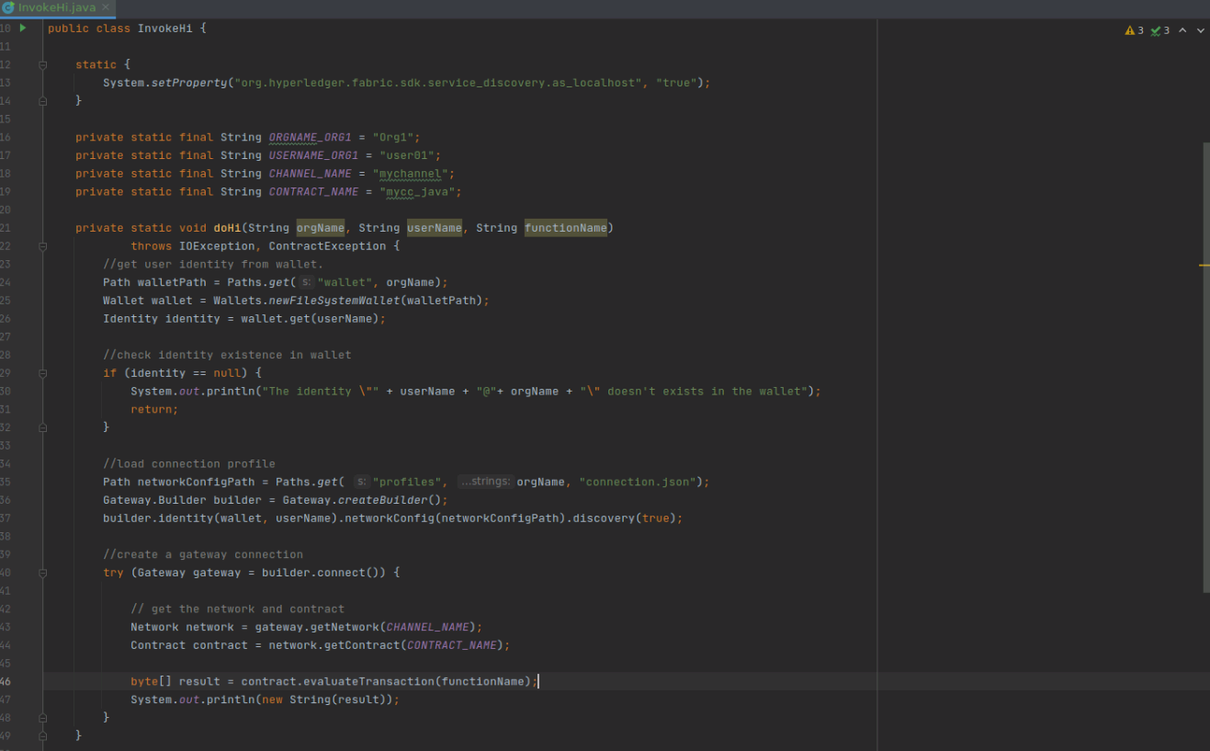Click the Java class icon on the InvokeHi.java tab
The width and height of the screenshot is (1210, 751).
pyautogui.click(x=8, y=7)
